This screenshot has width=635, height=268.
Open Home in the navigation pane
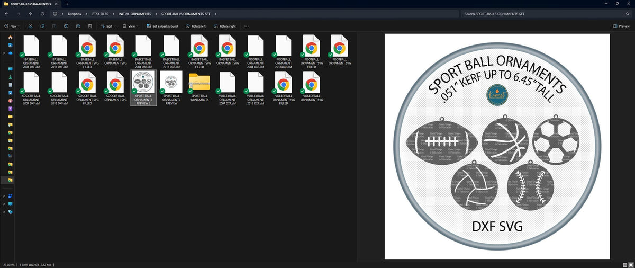10,38
